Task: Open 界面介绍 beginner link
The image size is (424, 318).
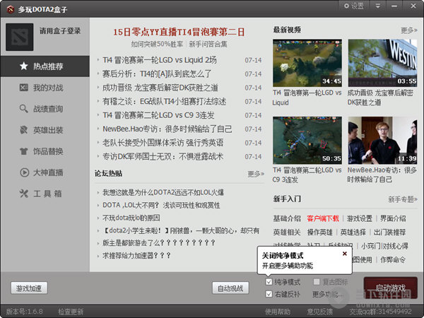Action: [x=393, y=218]
